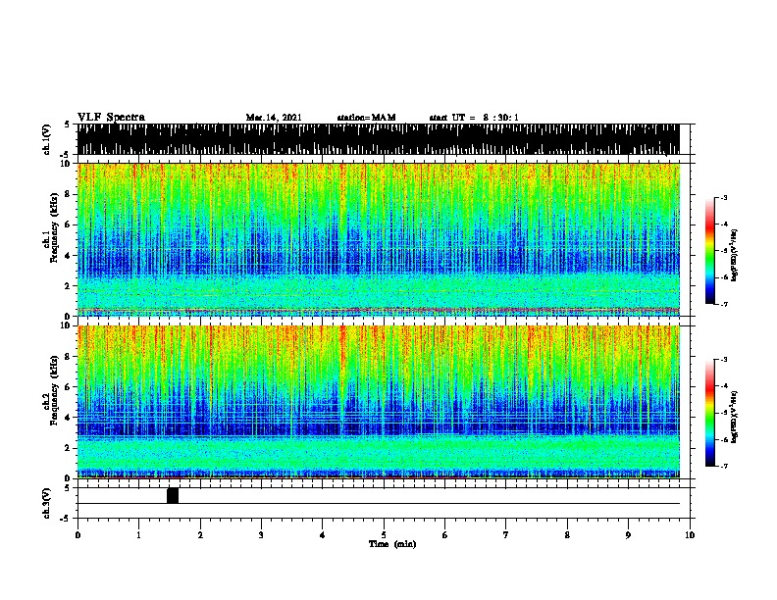The width and height of the screenshot is (777, 600).
Task: Click the "6" kHz tick on ch.2 frequency axis
Action: coord(68,387)
